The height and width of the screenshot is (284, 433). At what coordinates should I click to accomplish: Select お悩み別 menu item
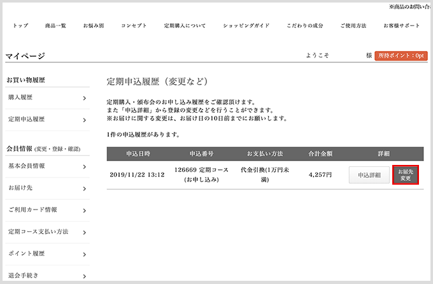coord(94,25)
